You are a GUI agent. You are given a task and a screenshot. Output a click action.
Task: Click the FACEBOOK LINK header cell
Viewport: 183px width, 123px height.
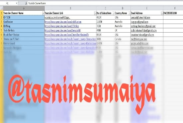pyautogui.click(x=173, y=13)
